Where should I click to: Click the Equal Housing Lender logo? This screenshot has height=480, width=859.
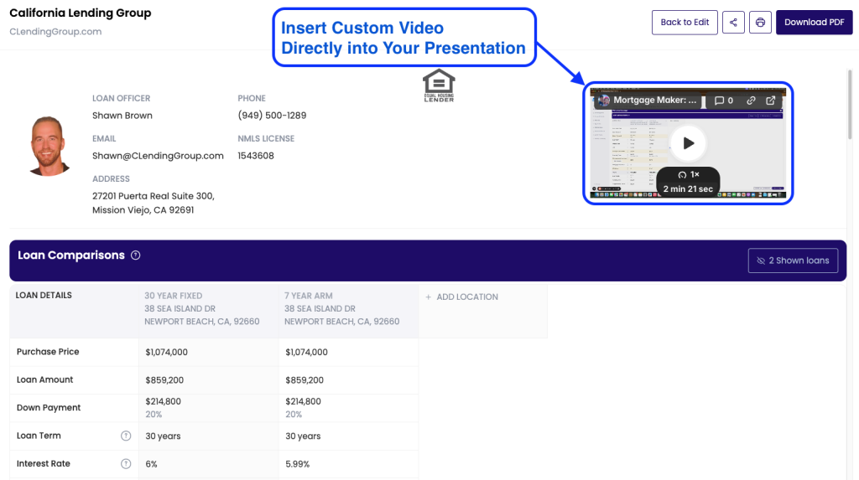pyautogui.click(x=439, y=85)
